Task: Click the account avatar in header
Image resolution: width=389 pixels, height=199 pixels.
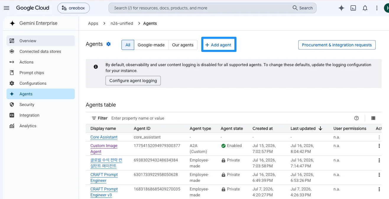Action: click(386, 8)
